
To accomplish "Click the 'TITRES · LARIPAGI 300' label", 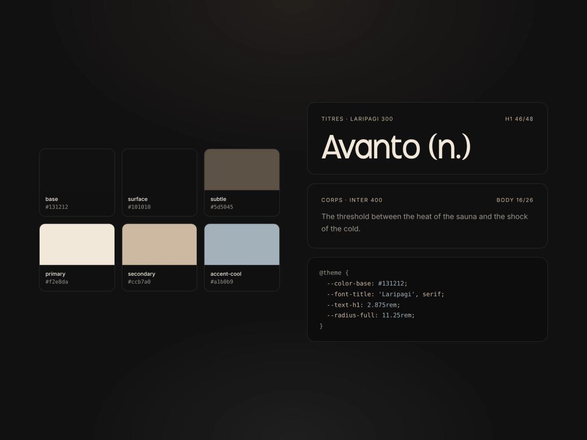I will click(x=357, y=119).
